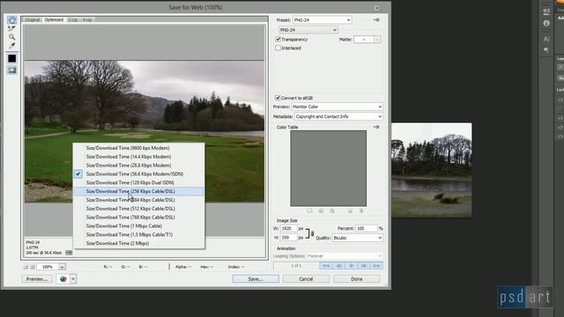This screenshot has width=564, height=317.
Task: Select the Zoom magnifier tool
Action: 11,37
